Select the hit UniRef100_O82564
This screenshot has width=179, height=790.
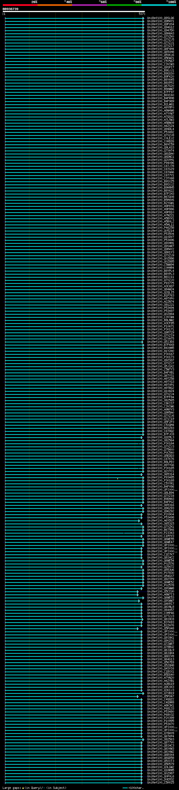pos(160,440)
